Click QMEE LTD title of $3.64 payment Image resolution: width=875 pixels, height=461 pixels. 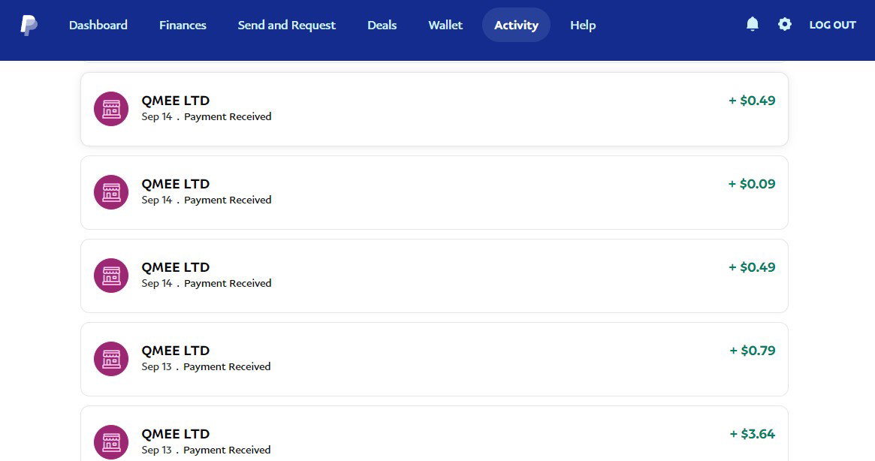click(x=175, y=434)
